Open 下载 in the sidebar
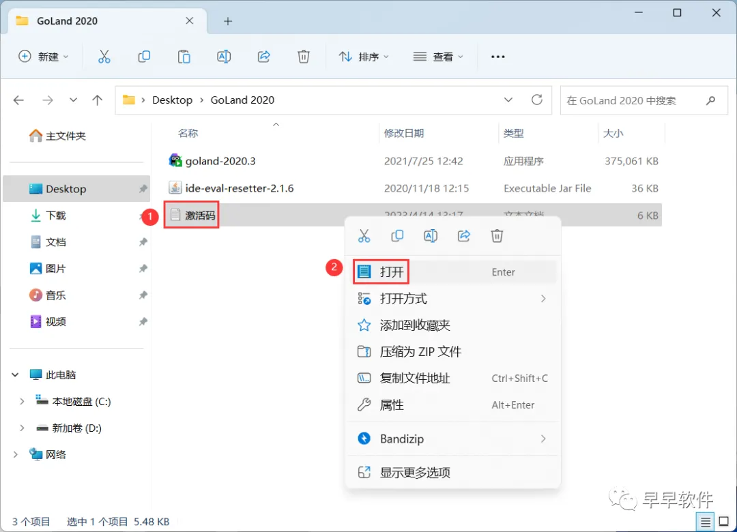 coord(47,216)
